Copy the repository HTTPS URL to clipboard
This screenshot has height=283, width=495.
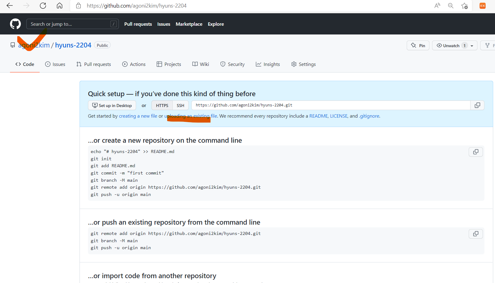coord(477,105)
